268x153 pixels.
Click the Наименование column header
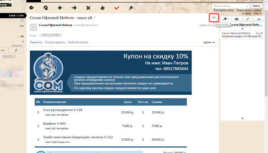[x=54, y=102]
